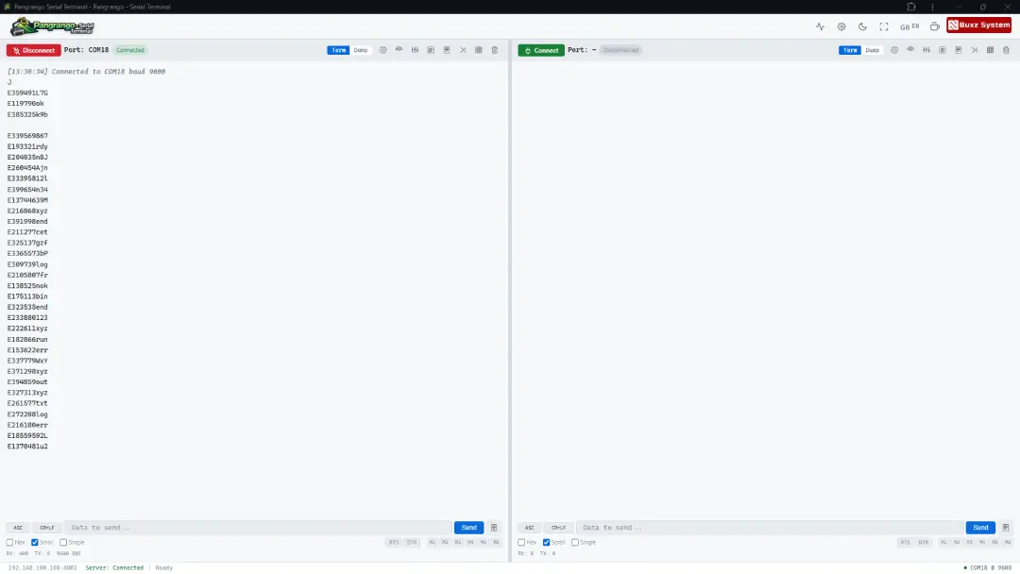The height and width of the screenshot is (574, 1020).
Task: Open left panel send history icon
Action: [x=494, y=528]
